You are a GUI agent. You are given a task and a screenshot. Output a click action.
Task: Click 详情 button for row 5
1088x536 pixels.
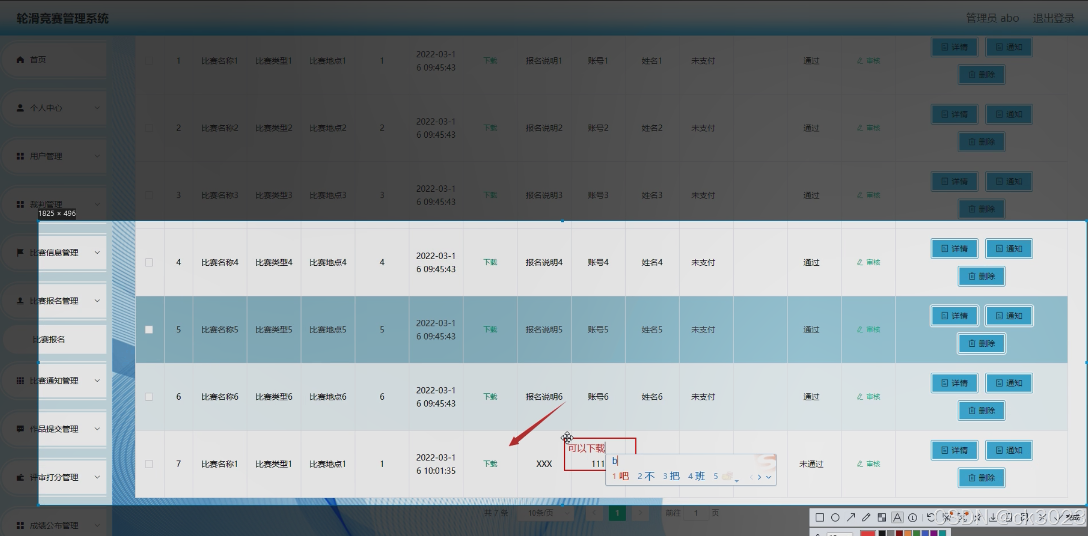[x=954, y=316]
